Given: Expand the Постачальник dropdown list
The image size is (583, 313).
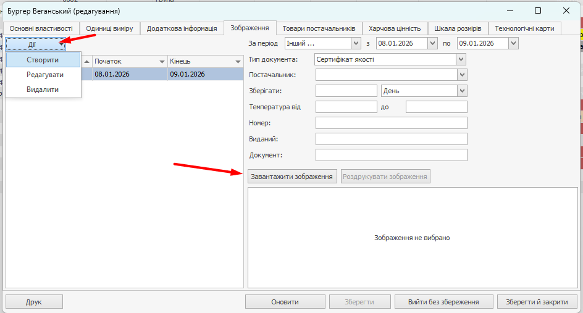Looking at the screenshot, I should pyautogui.click(x=461, y=75).
